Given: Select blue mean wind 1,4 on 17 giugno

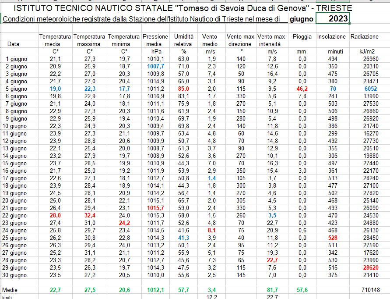Looking at the screenshot, I should pos(212,178).
